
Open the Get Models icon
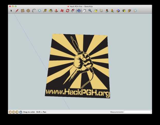pos(124,11)
